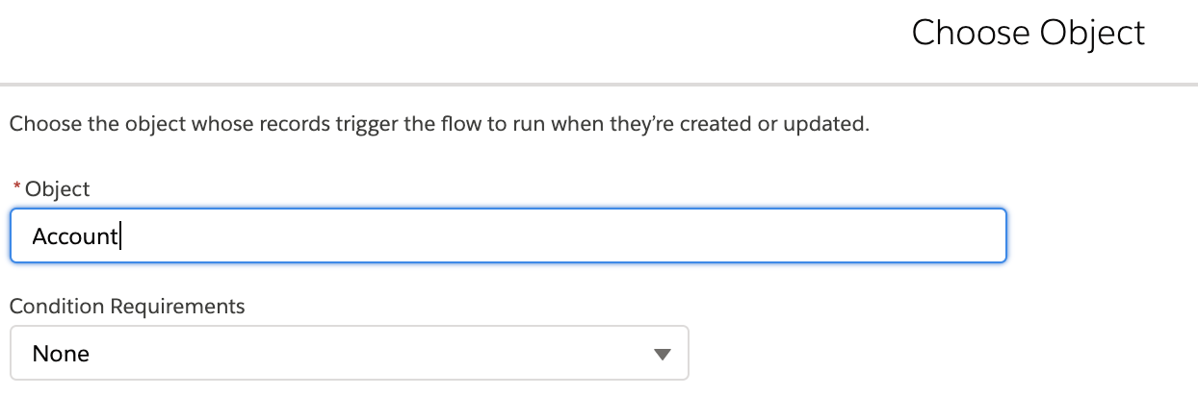This screenshot has height=396, width=1198.
Task: Click the "Account" text in Object field
Action: click(74, 236)
